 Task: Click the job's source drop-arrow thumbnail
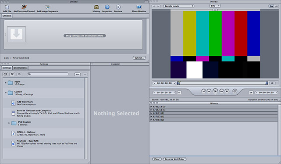point(17,34)
